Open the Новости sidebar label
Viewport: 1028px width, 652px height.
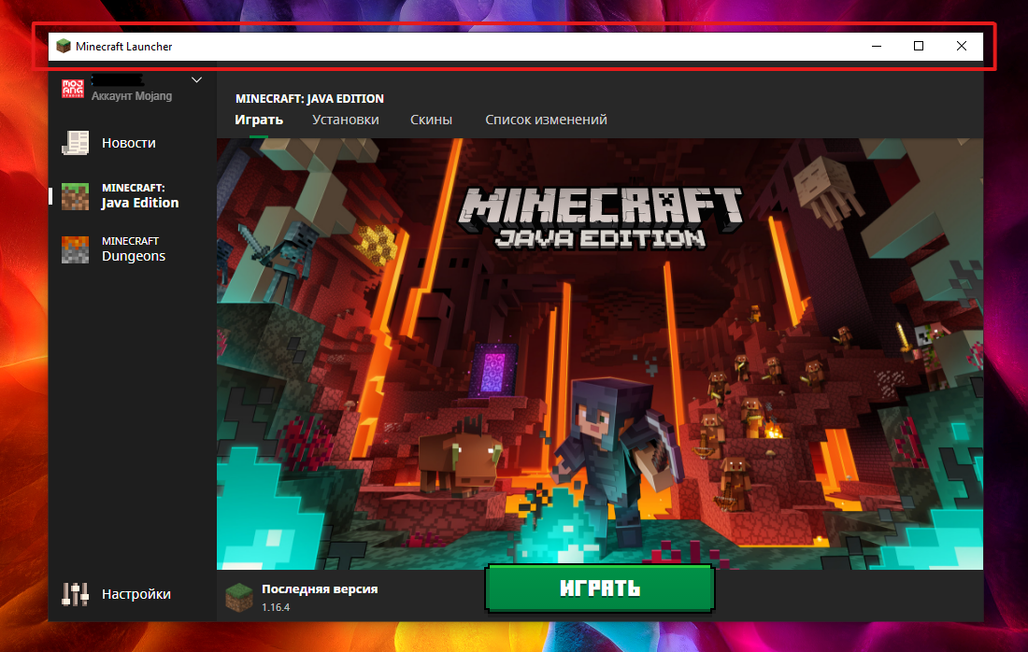(129, 143)
